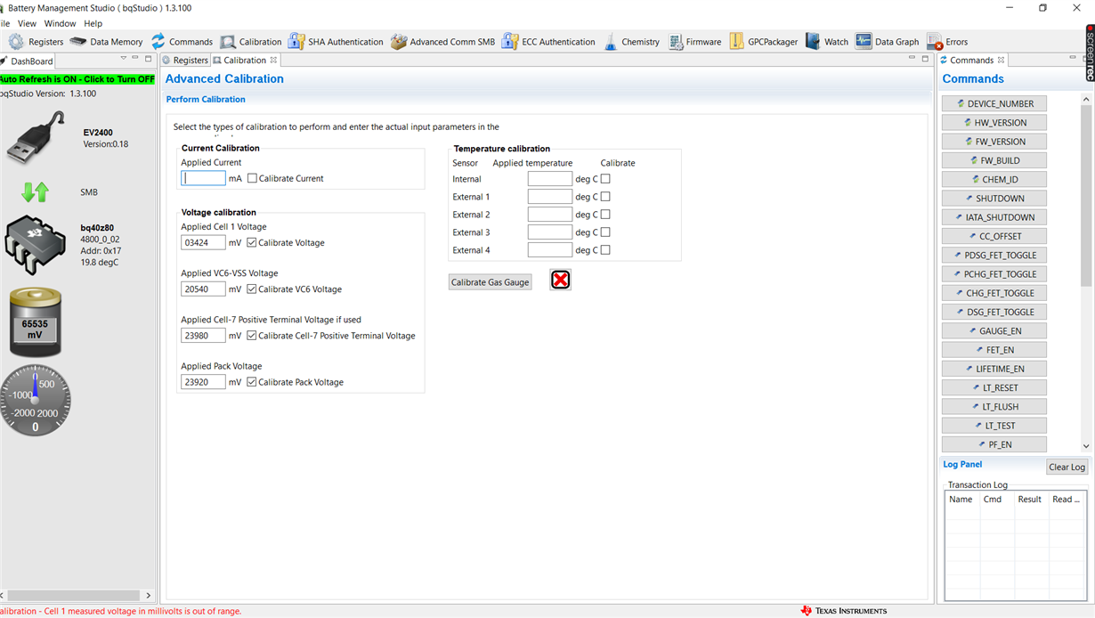Open the Watch tool

(x=826, y=42)
